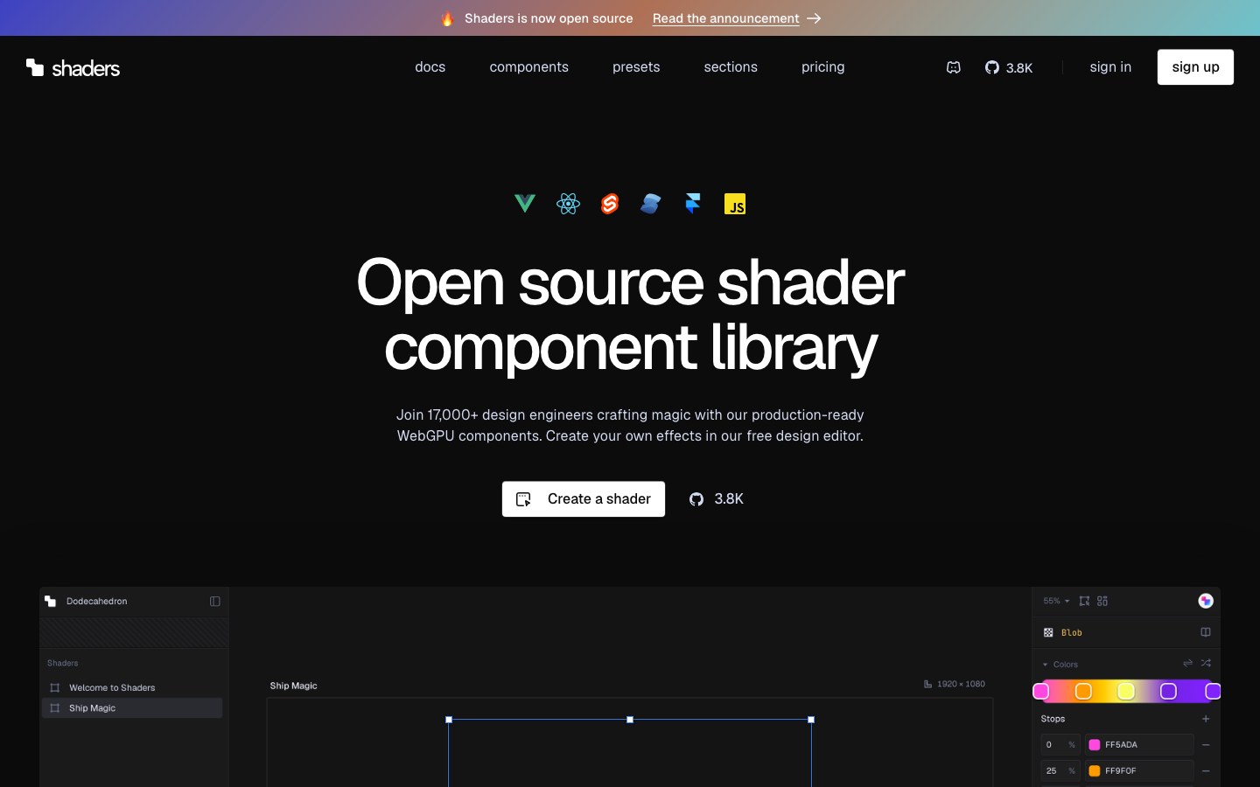This screenshot has width=1260, height=787.
Task: Click the Solid framework icon
Action: (650, 204)
